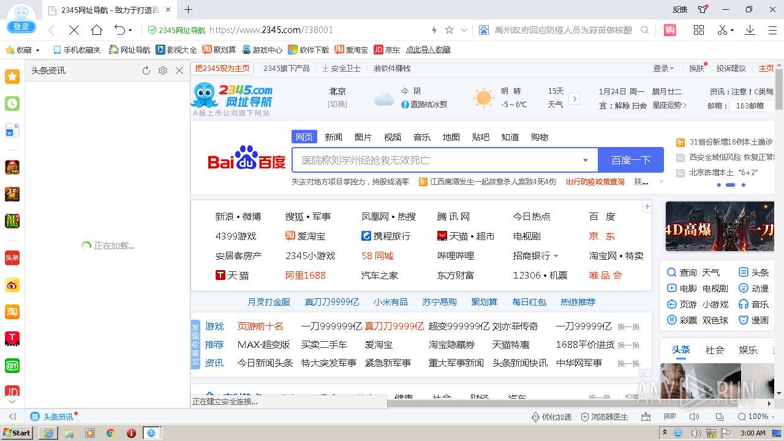Open Windows Start menu
Image resolution: width=784 pixels, height=441 pixels.
(x=17, y=432)
